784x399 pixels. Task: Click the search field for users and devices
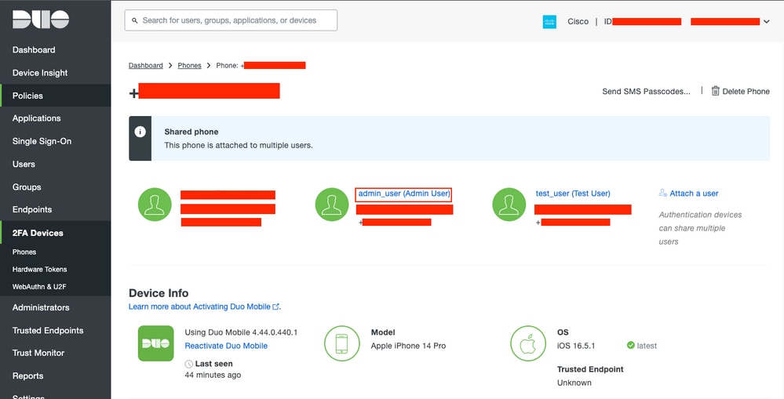[x=231, y=20]
